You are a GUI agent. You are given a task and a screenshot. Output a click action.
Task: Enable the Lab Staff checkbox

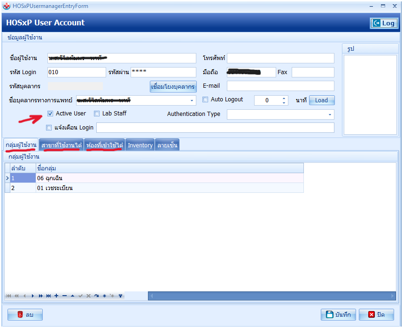97,114
